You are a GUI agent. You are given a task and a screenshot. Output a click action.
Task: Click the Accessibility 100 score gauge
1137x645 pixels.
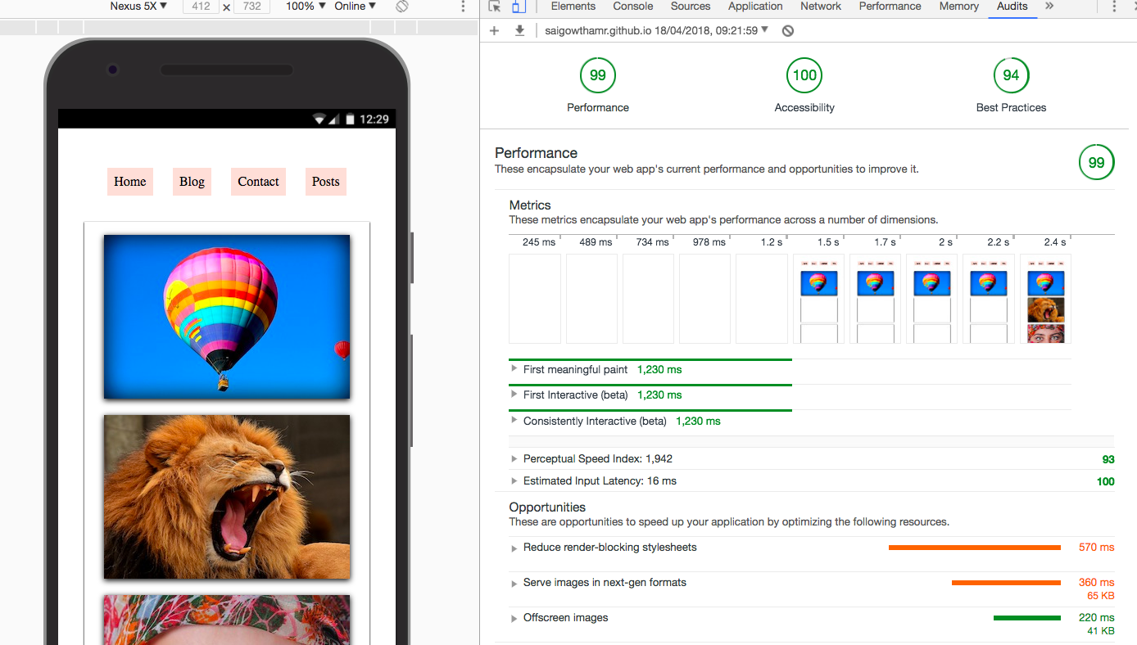pos(804,75)
